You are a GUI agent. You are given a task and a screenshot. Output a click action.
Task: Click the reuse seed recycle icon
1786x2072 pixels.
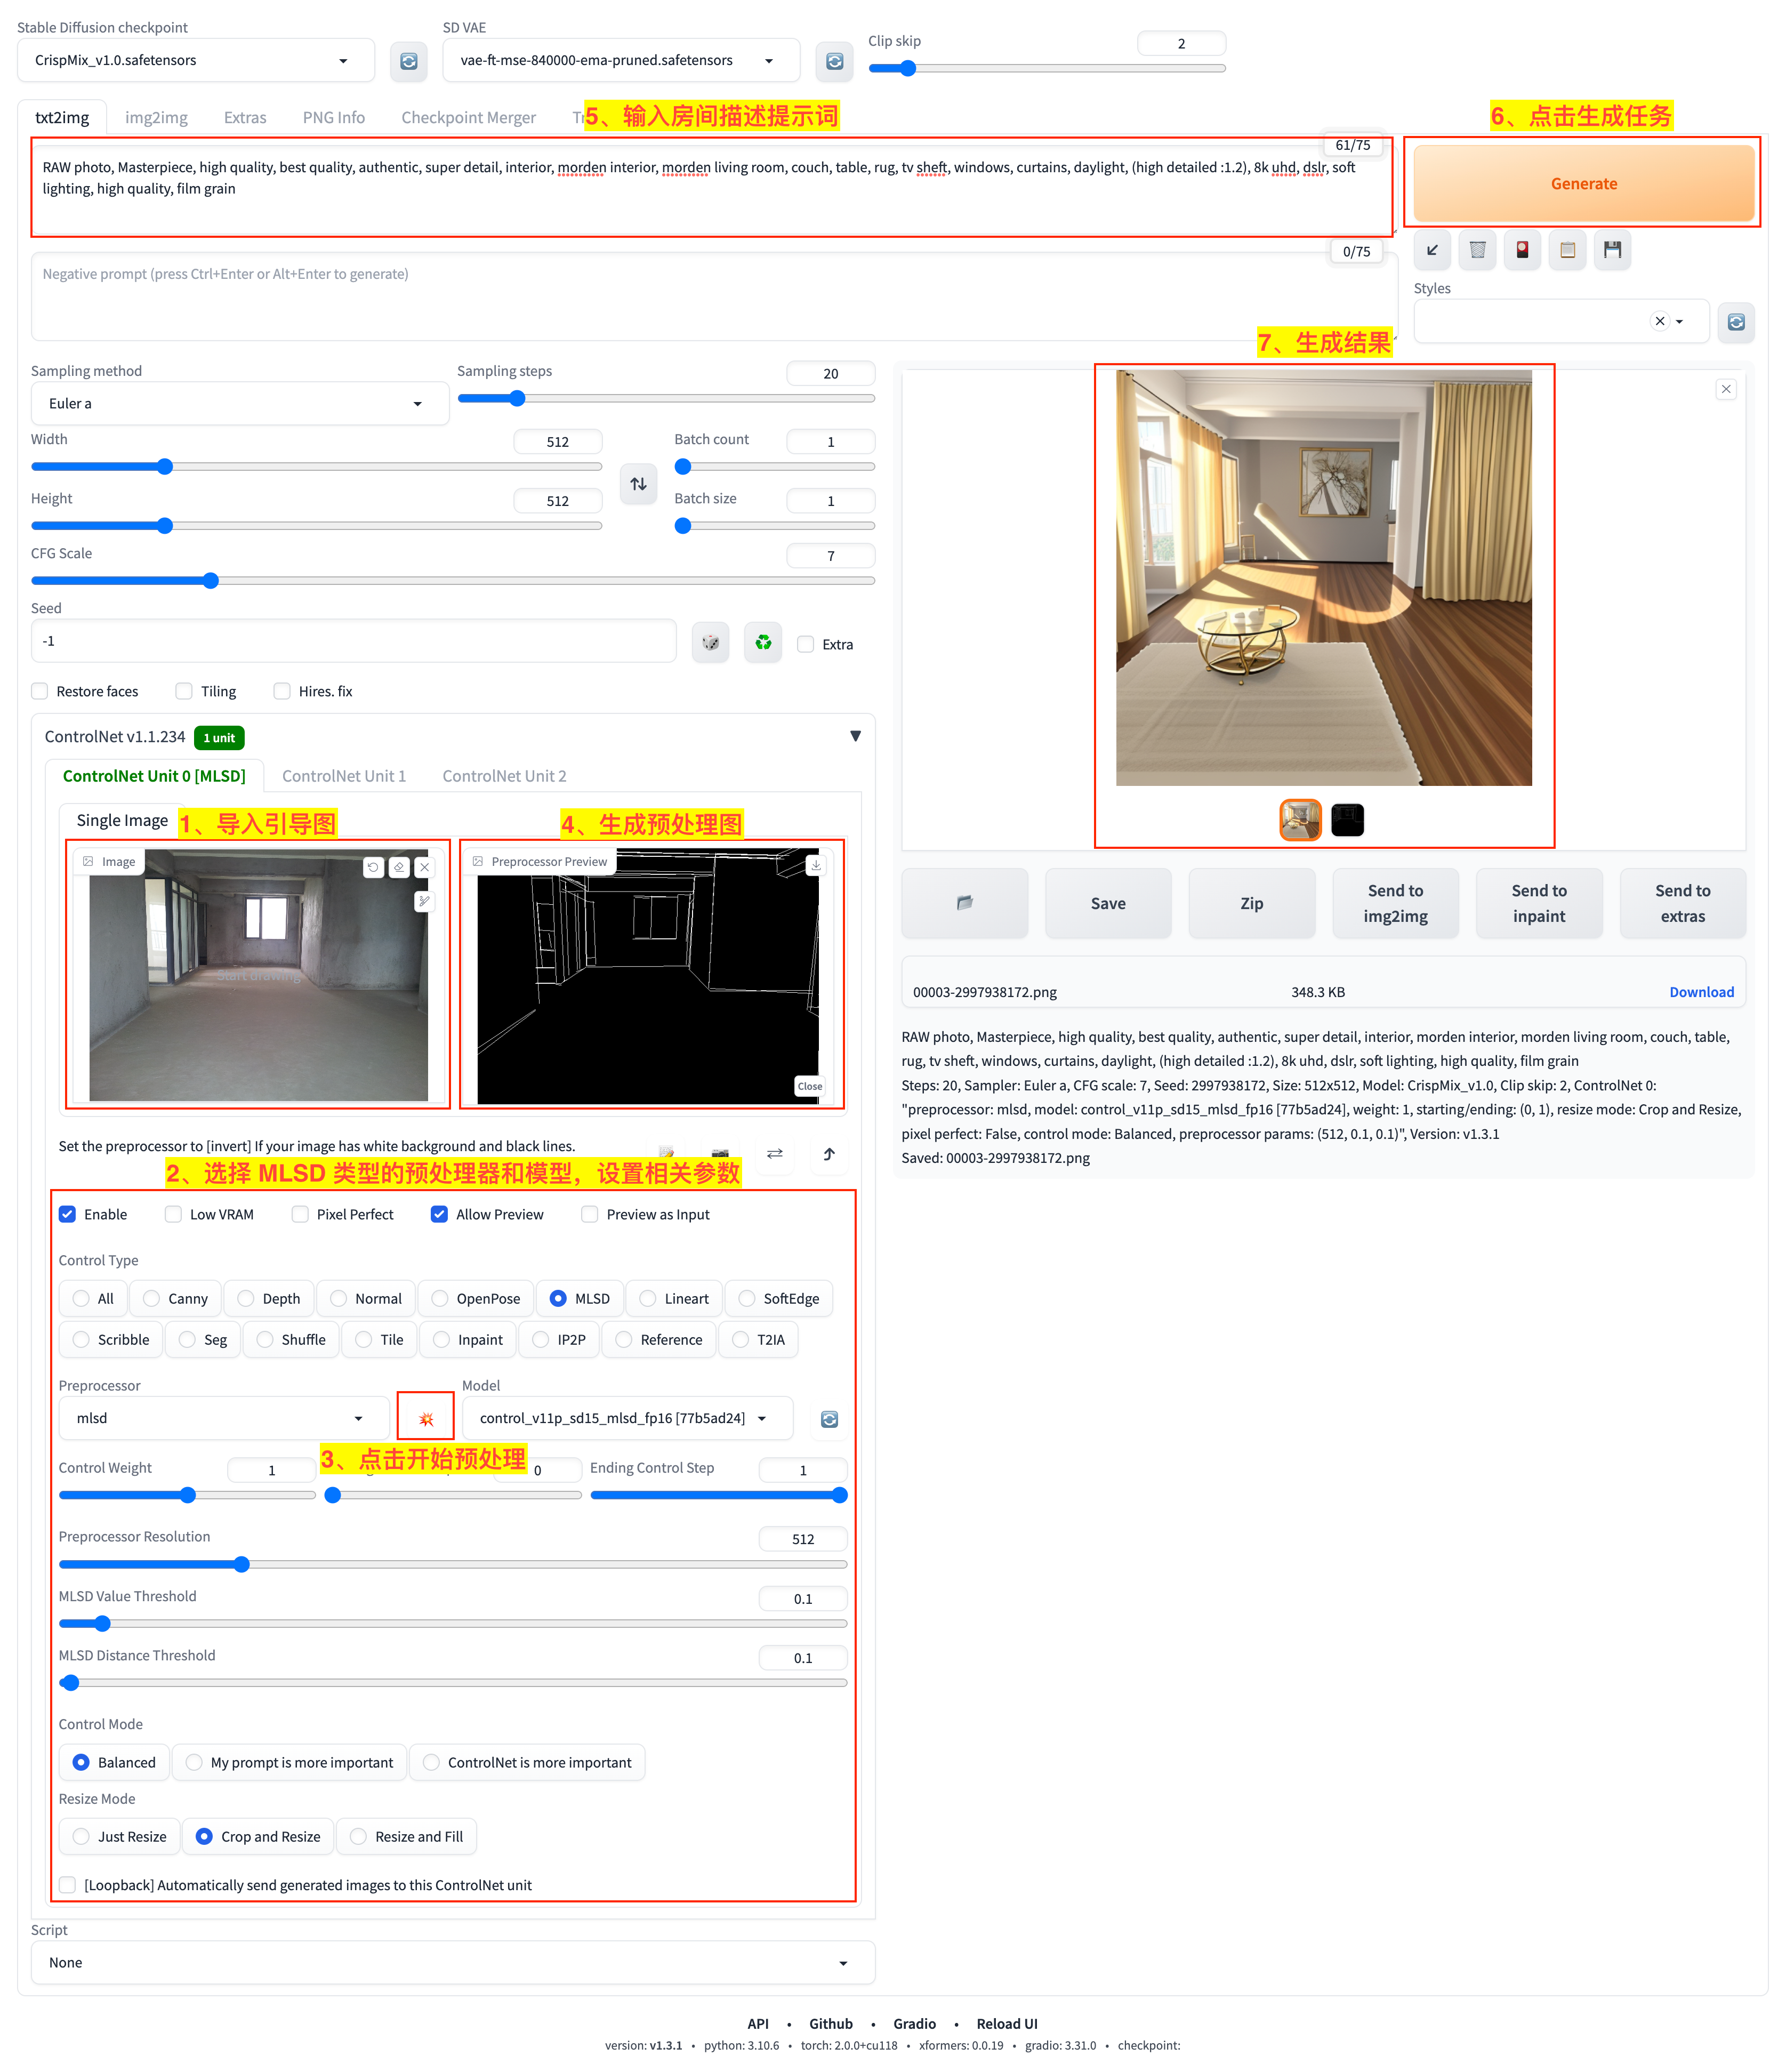(x=762, y=642)
